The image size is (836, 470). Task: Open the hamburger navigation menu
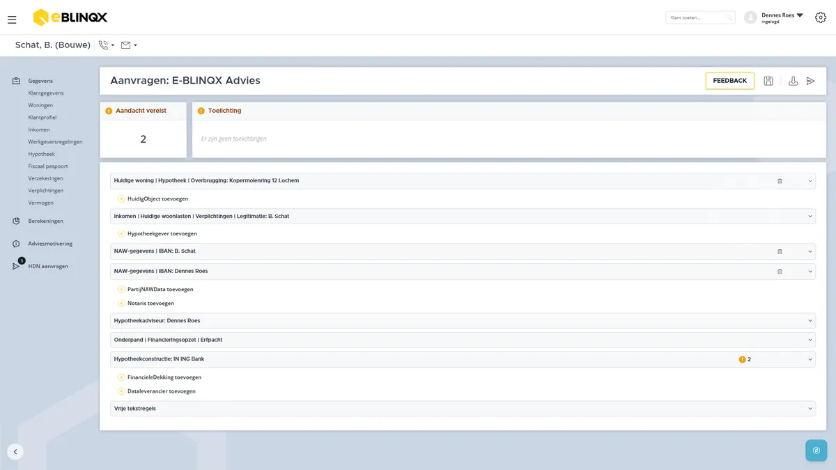coord(12,19)
